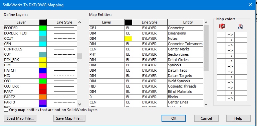Select the PART layer name cell
Image resolution: width=257 pixels, height=126 pixels.
[x=21, y=92]
